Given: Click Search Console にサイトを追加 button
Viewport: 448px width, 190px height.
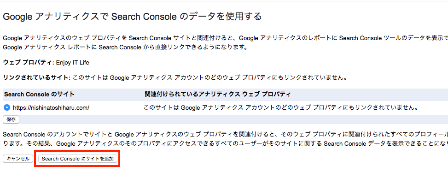Looking at the screenshot, I should (77, 159).
